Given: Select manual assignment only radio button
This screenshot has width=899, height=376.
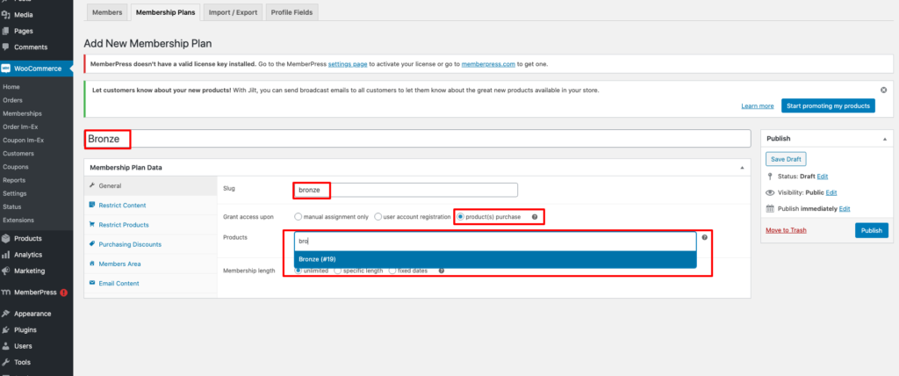Looking at the screenshot, I should pos(298,216).
